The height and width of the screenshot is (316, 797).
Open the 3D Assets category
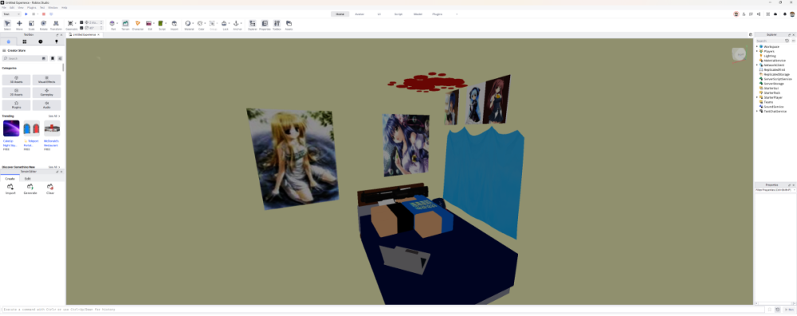16,80
